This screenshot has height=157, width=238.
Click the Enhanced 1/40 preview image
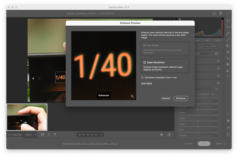click(x=104, y=65)
